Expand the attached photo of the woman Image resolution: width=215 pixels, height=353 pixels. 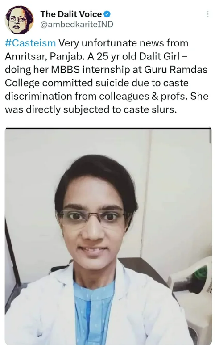pos(108,236)
